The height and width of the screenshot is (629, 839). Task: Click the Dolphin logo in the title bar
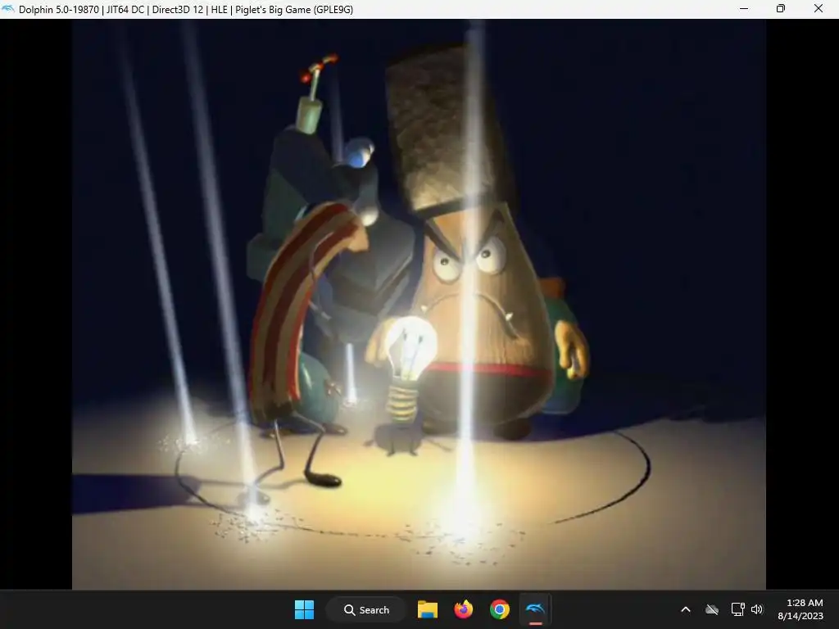8,9
